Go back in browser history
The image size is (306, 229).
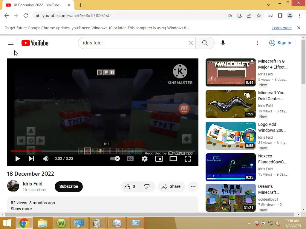coord(7,16)
